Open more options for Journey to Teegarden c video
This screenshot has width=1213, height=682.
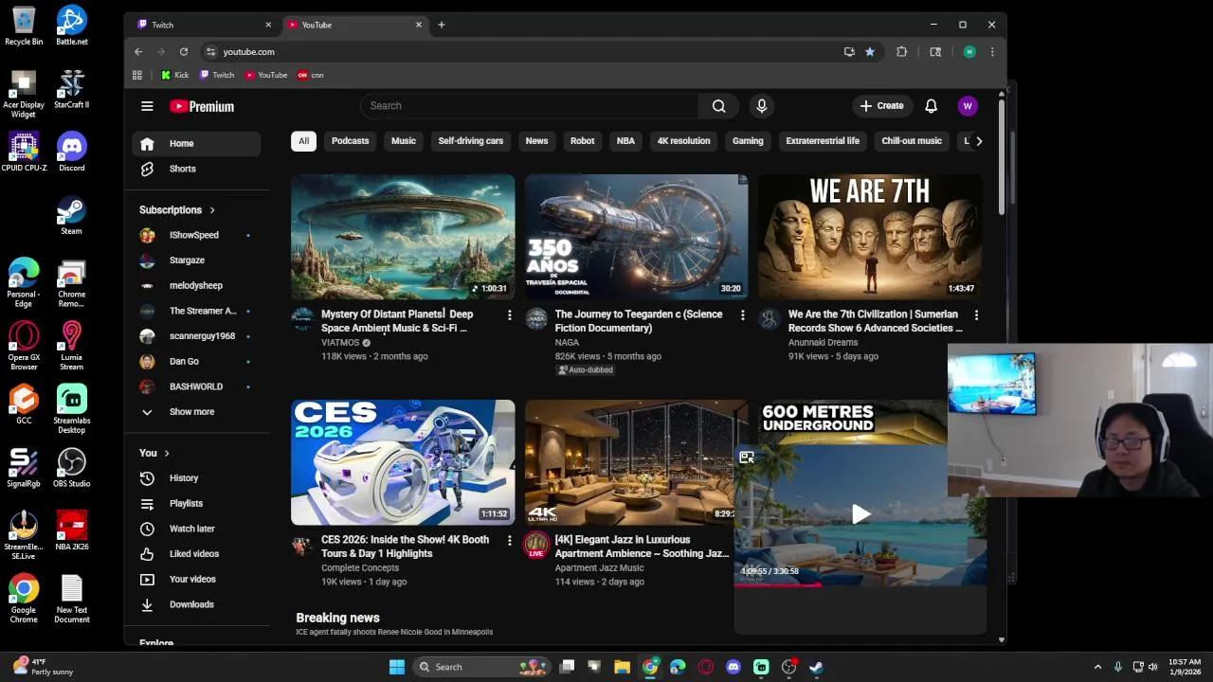742,314
